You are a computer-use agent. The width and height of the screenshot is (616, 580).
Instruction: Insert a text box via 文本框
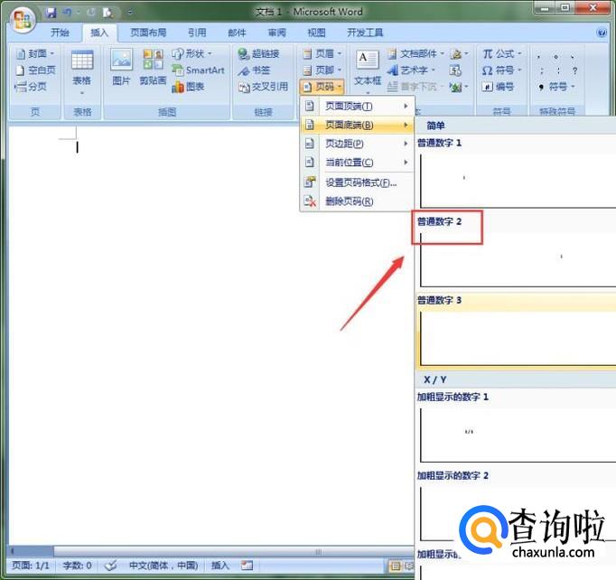(368, 71)
